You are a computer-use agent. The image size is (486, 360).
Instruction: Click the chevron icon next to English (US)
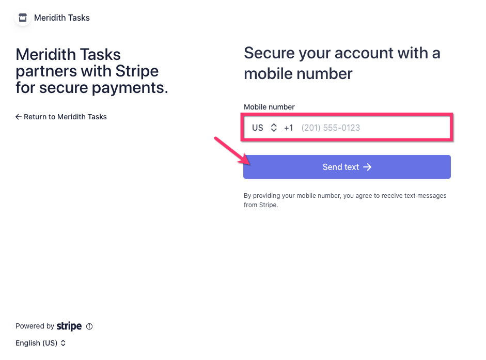pos(63,343)
